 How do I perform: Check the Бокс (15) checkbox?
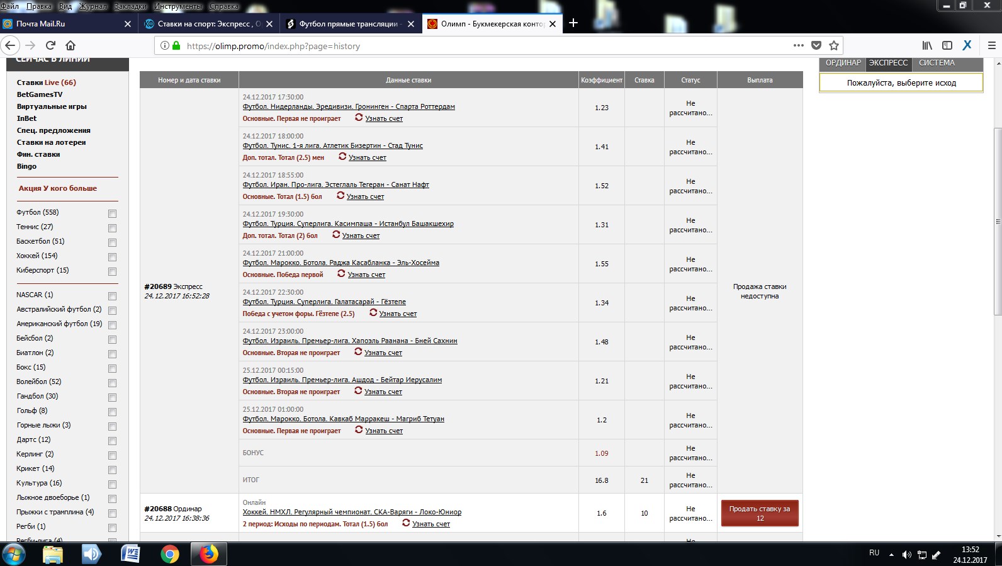pyautogui.click(x=112, y=368)
